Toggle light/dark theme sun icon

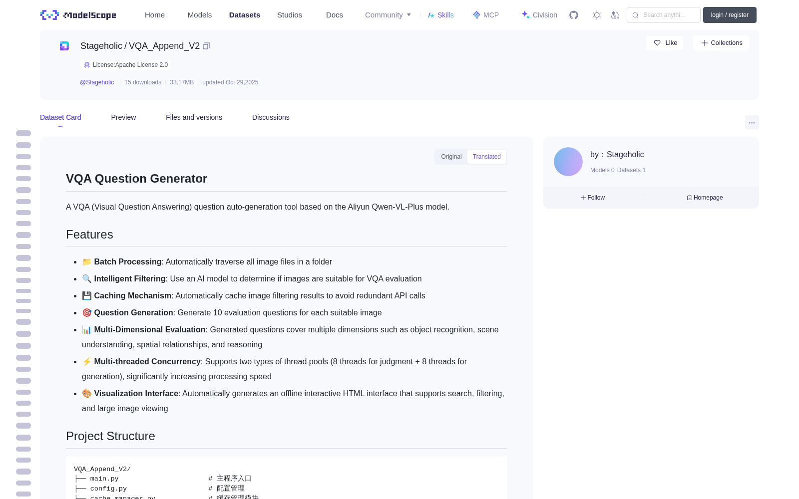coord(597,15)
